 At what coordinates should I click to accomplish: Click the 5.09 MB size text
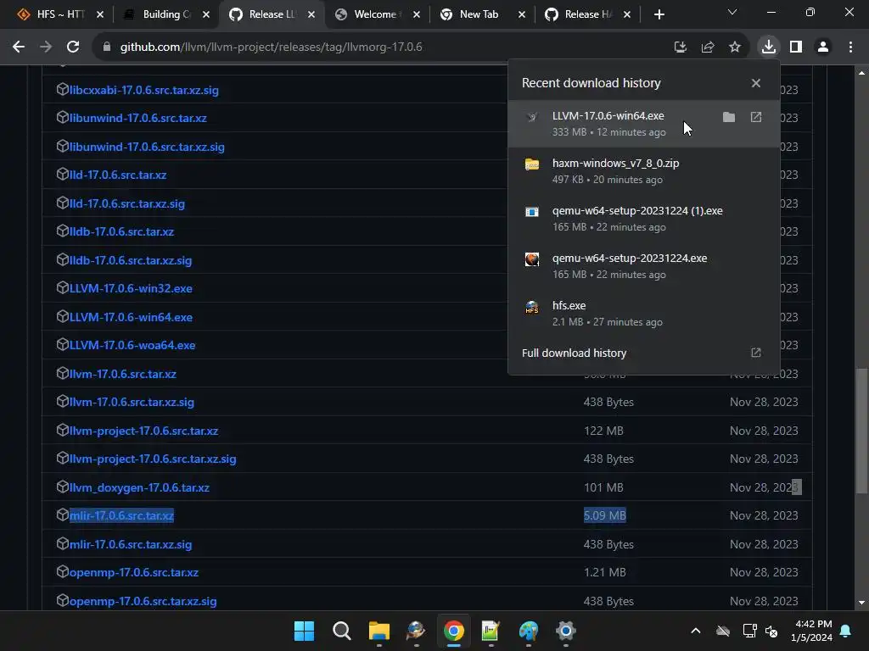[x=604, y=515]
